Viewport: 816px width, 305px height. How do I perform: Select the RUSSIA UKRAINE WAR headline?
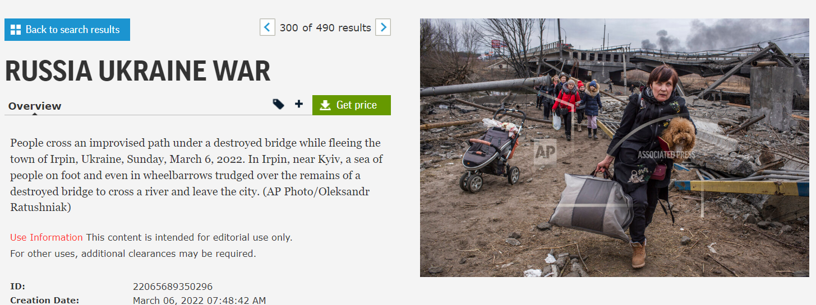click(137, 71)
